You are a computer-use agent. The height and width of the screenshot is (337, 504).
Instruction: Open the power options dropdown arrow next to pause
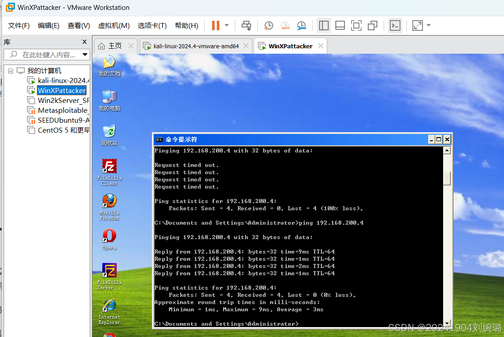point(227,25)
